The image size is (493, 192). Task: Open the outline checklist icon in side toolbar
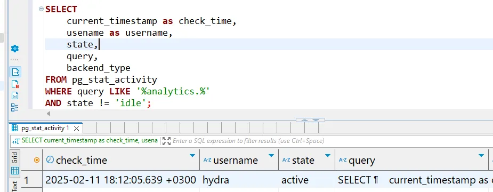coord(15,107)
